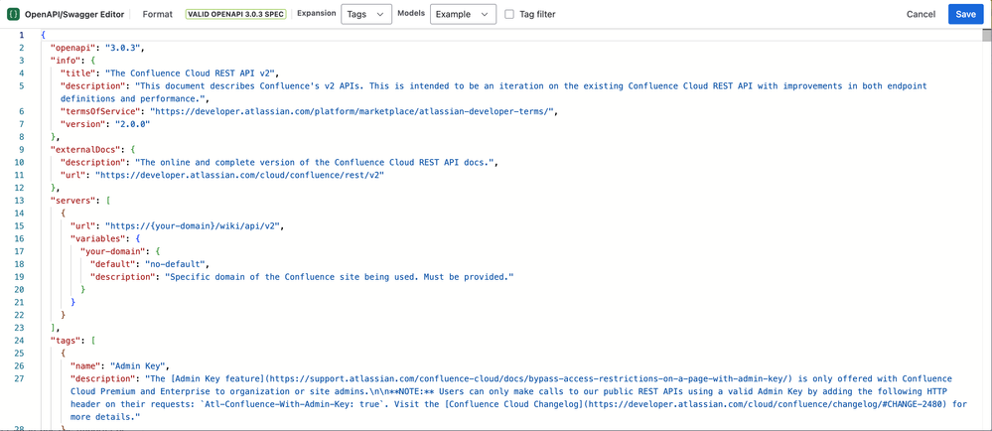Click line number 13 in the gutter
Image resolution: width=992 pixels, height=431 pixels.
coord(22,201)
